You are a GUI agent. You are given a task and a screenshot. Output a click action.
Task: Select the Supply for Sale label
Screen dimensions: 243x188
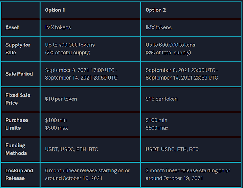(18, 49)
